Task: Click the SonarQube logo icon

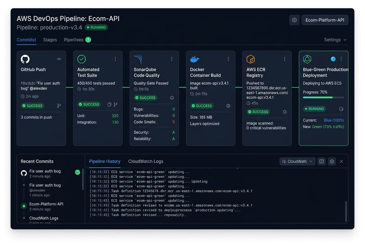Action: pos(138,59)
